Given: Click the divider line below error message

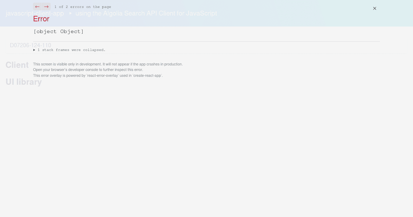Looking at the screenshot, I should [206, 41].
